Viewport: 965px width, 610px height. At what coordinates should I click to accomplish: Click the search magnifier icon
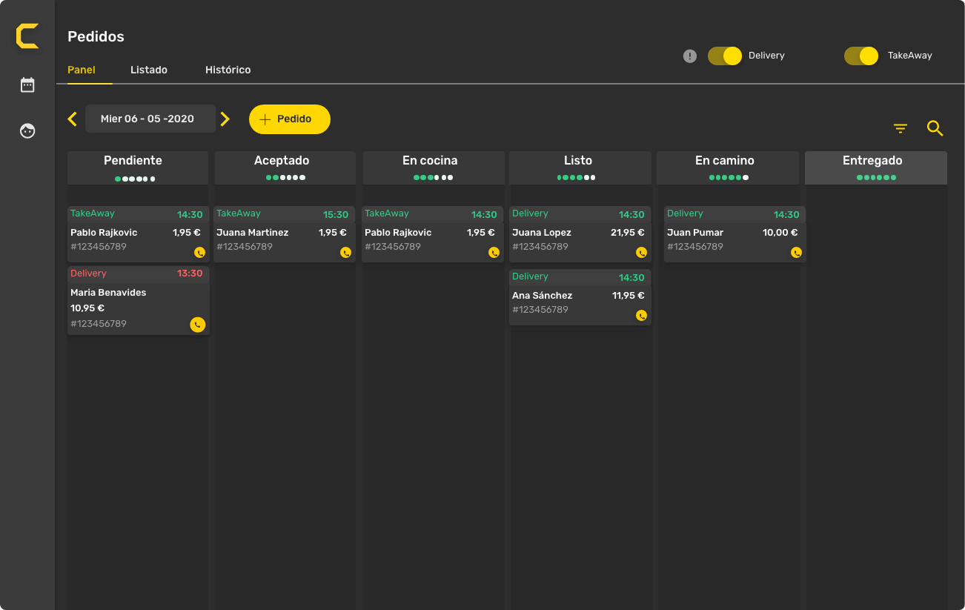935,129
